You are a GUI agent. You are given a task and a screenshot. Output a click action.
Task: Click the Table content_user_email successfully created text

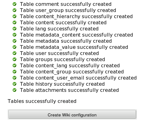pyautogui.click(x=78, y=78)
